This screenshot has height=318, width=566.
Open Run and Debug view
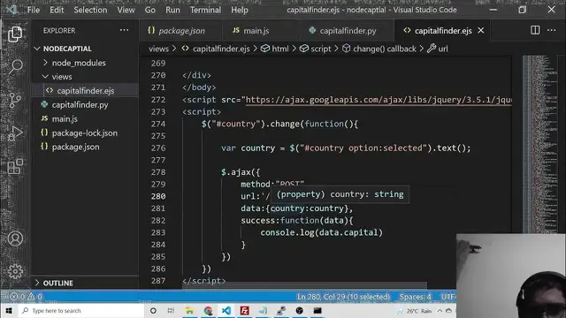coord(15,133)
